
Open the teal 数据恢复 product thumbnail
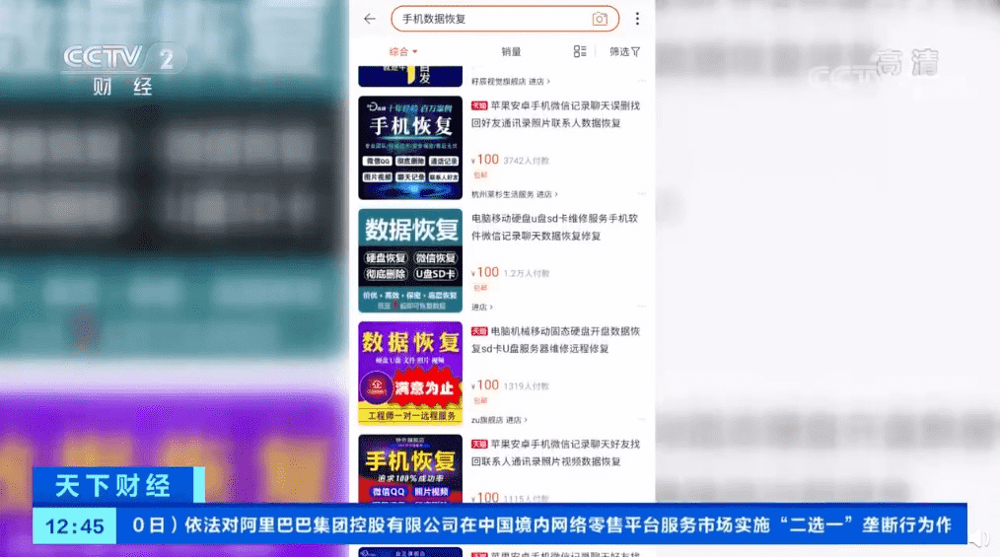pos(410,260)
